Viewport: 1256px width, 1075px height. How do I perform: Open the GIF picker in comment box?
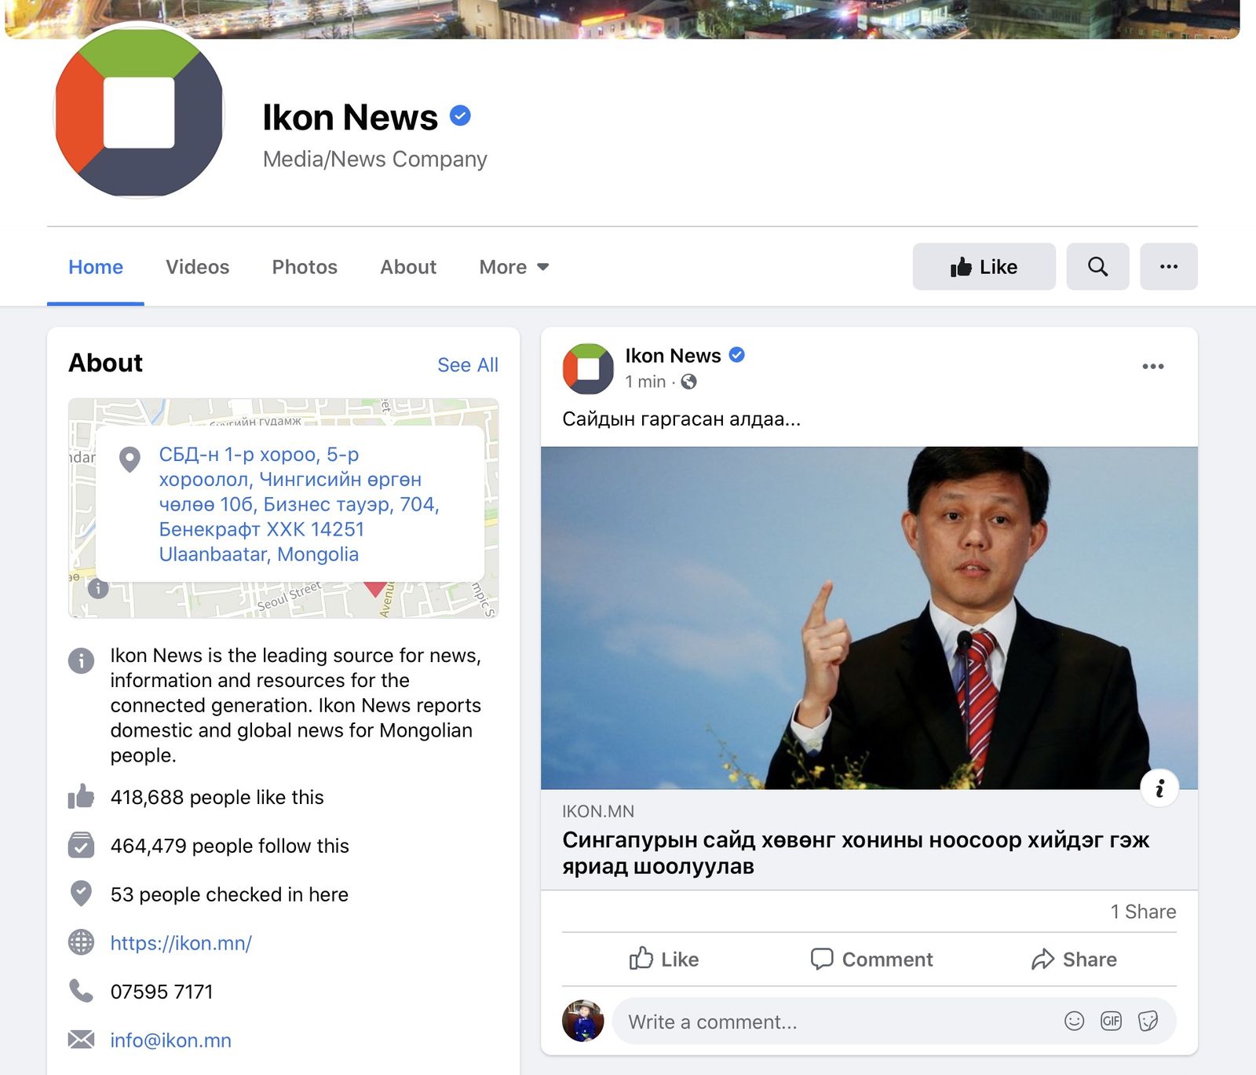click(x=1111, y=1021)
